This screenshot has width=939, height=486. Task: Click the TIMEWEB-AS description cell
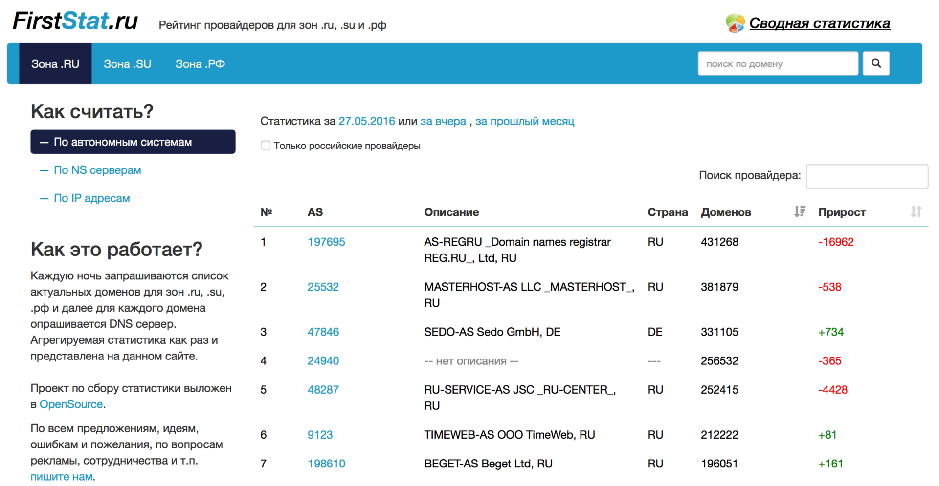tap(509, 434)
